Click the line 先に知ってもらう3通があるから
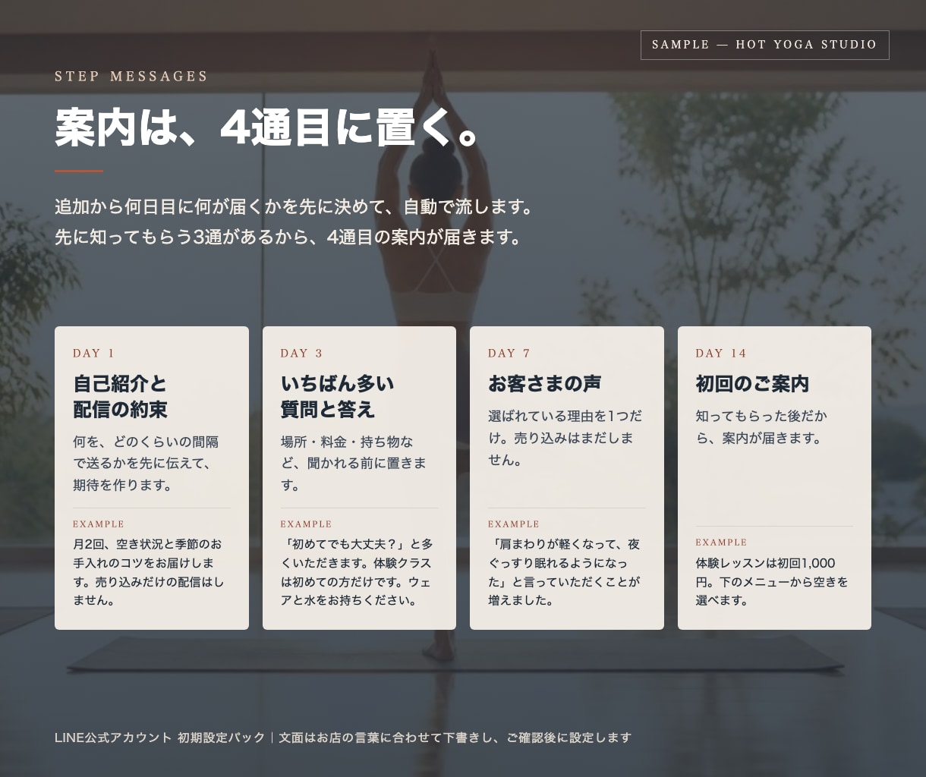 (289, 238)
